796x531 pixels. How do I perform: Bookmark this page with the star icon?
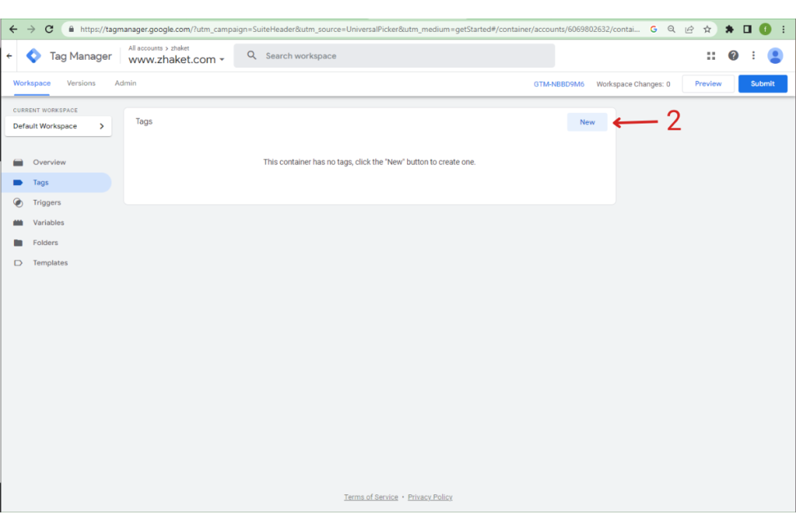(707, 29)
